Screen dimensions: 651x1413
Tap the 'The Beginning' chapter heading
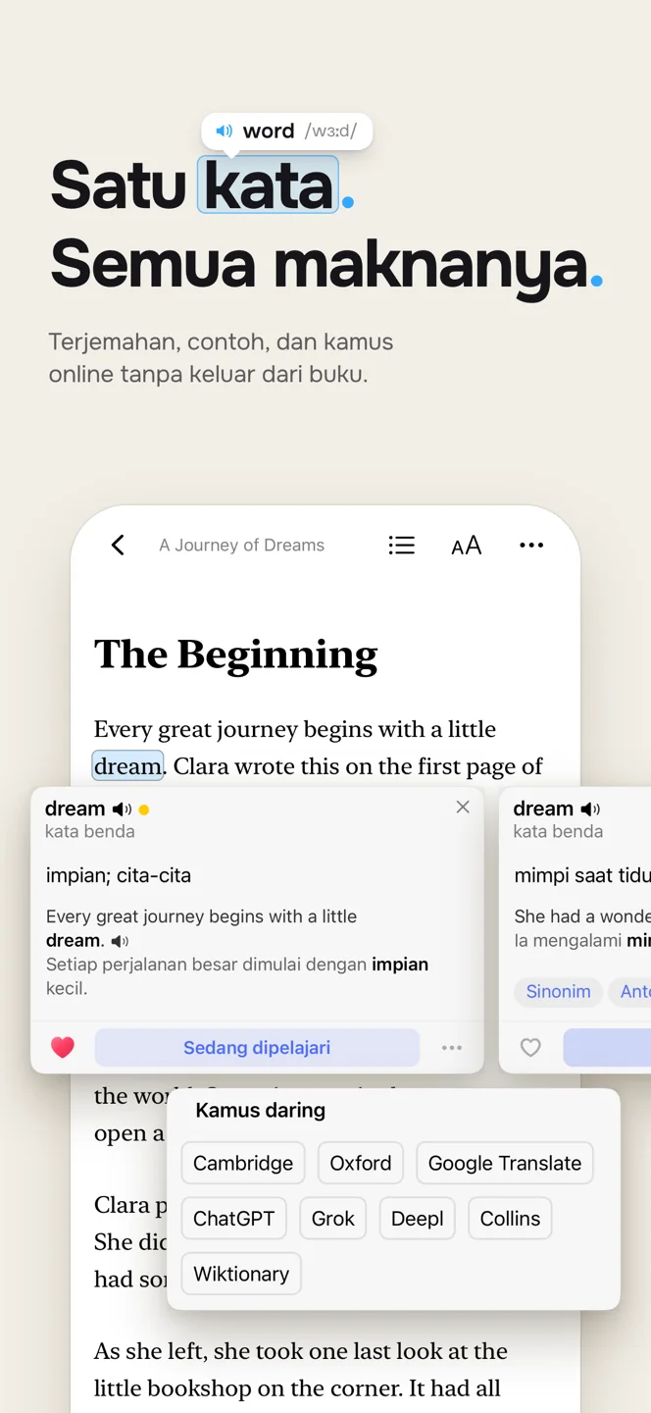(235, 655)
